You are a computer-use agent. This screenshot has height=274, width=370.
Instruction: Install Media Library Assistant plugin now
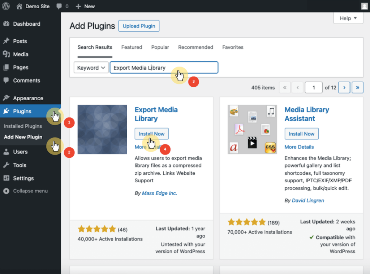pos(302,134)
